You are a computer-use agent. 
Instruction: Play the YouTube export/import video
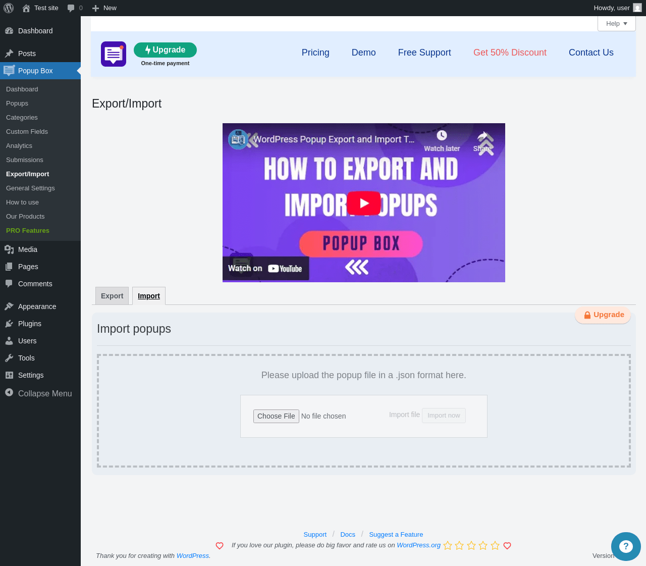point(364,203)
